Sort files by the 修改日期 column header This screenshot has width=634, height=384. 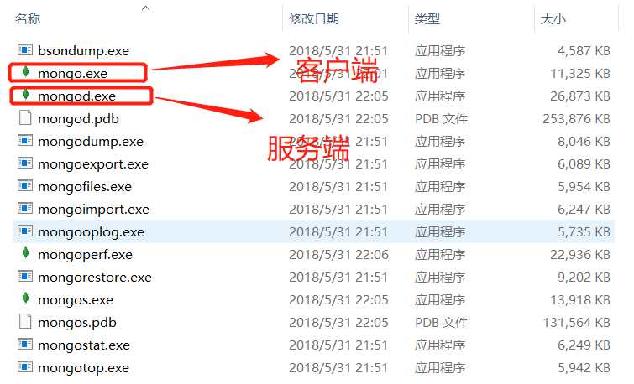coord(314,19)
